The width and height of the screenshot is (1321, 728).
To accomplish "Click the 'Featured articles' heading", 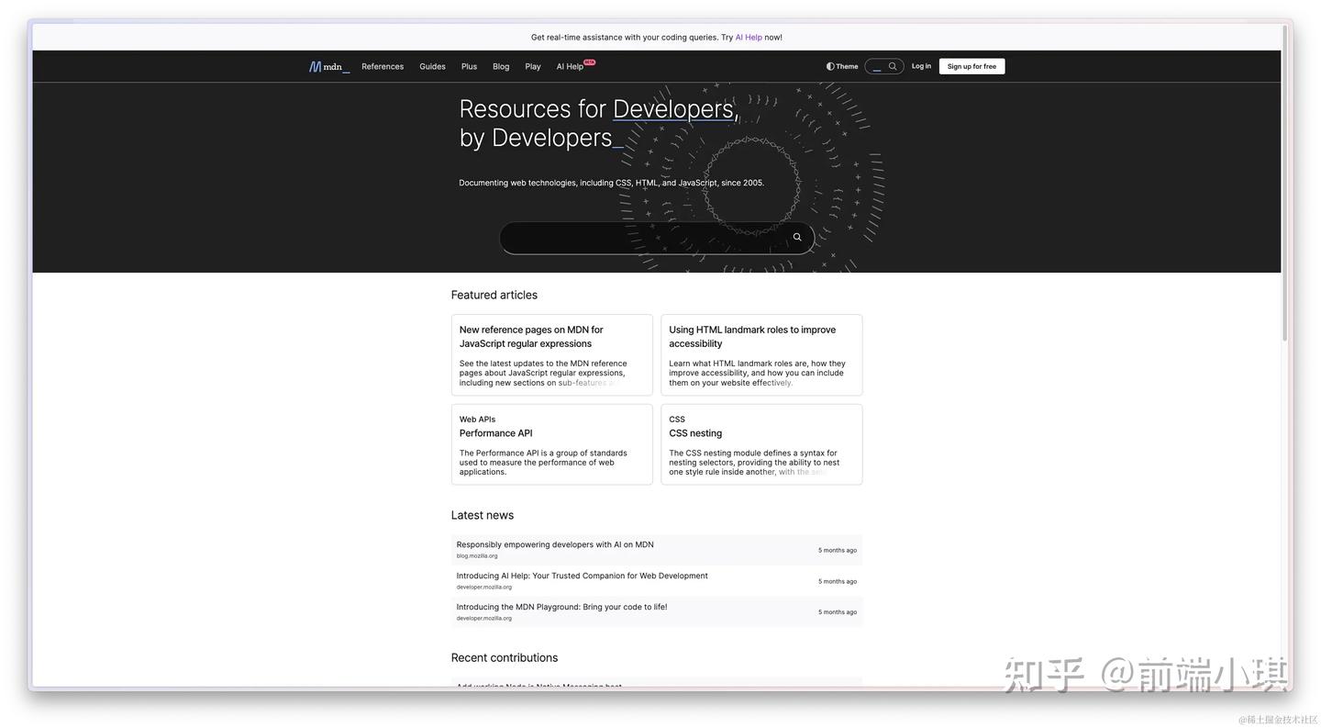I will [x=494, y=295].
